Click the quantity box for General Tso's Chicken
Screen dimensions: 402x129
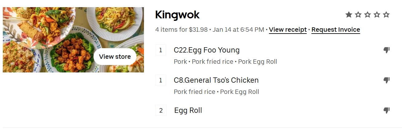click(161, 80)
